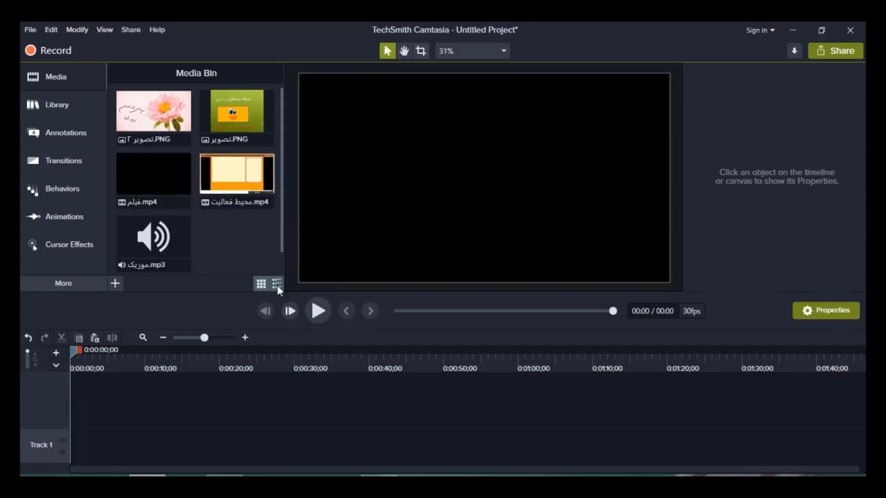Click the Undo arrow above the timeline

(28, 338)
